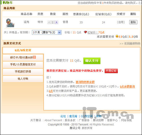Decrease quantity with the left arrow stepper

pos(49,22)
